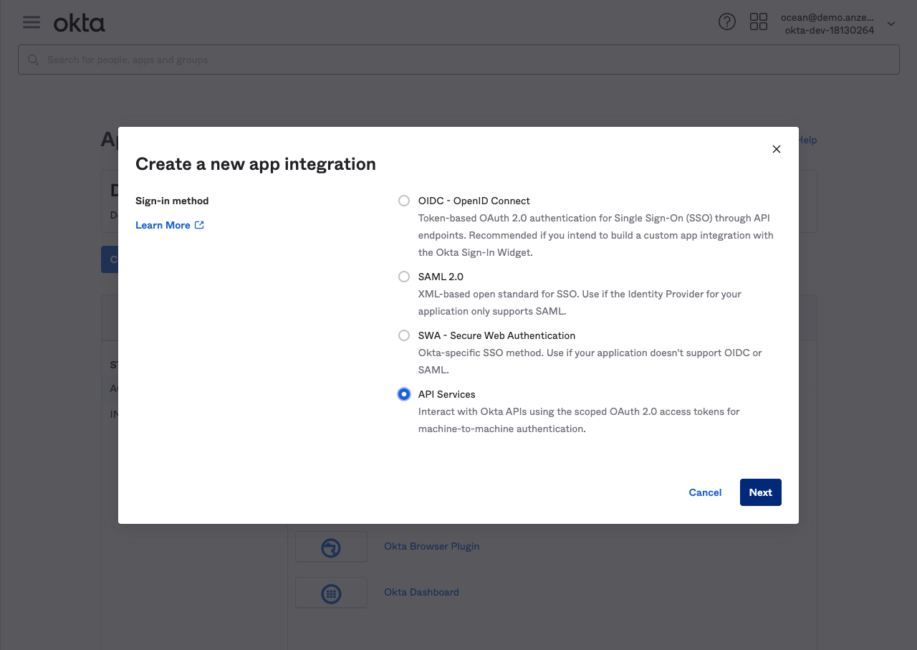The height and width of the screenshot is (650, 917).
Task: Select the API Services radio button
Action: 404,394
